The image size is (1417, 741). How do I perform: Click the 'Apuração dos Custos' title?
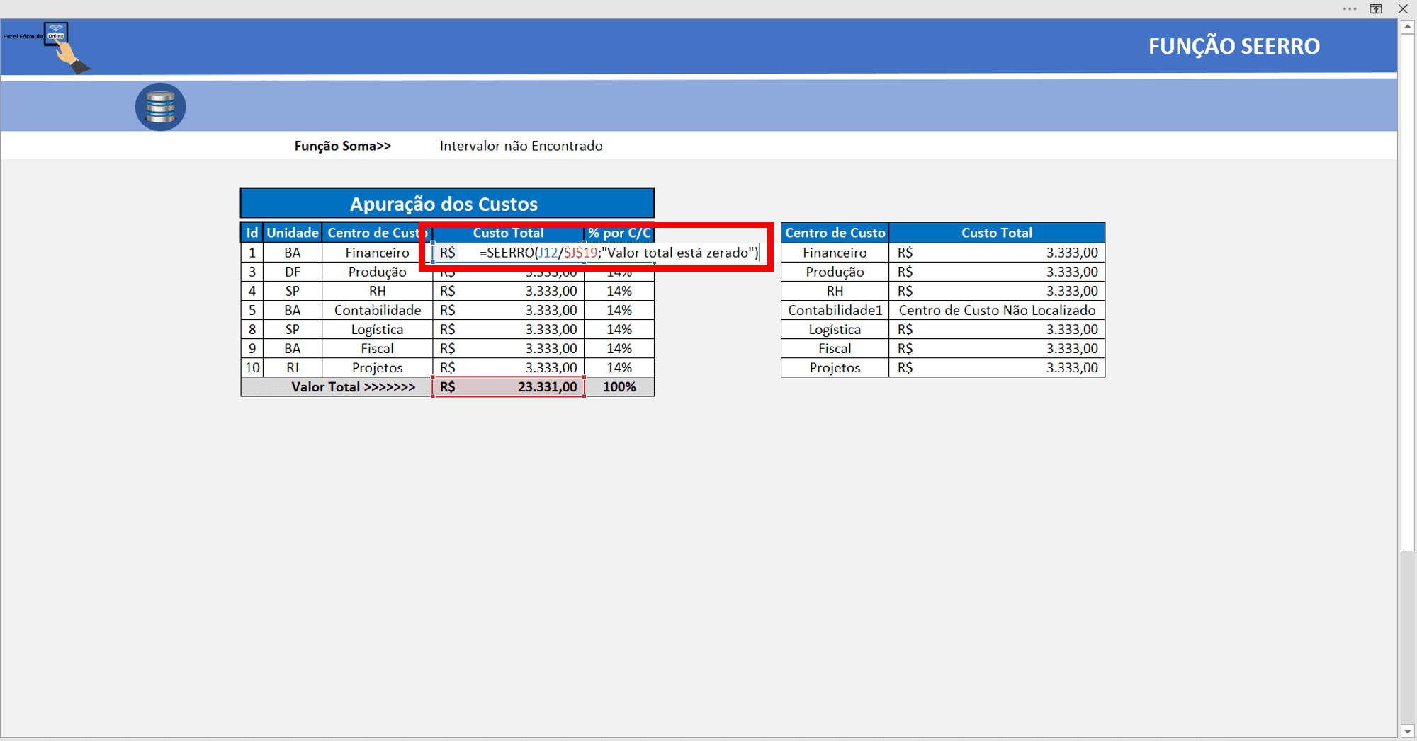pyautogui.click(x=447, y=203)
